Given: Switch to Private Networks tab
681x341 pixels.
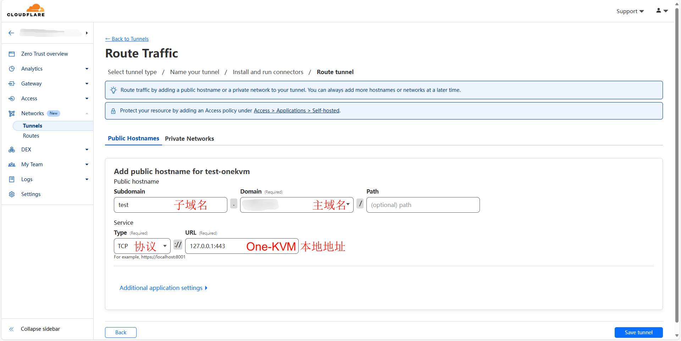Looking at the screenshot, I should pyautogui.click(x=189, y=139).
